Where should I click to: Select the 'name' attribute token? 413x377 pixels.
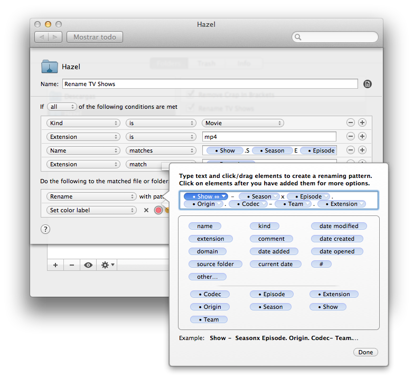[205, 226]
